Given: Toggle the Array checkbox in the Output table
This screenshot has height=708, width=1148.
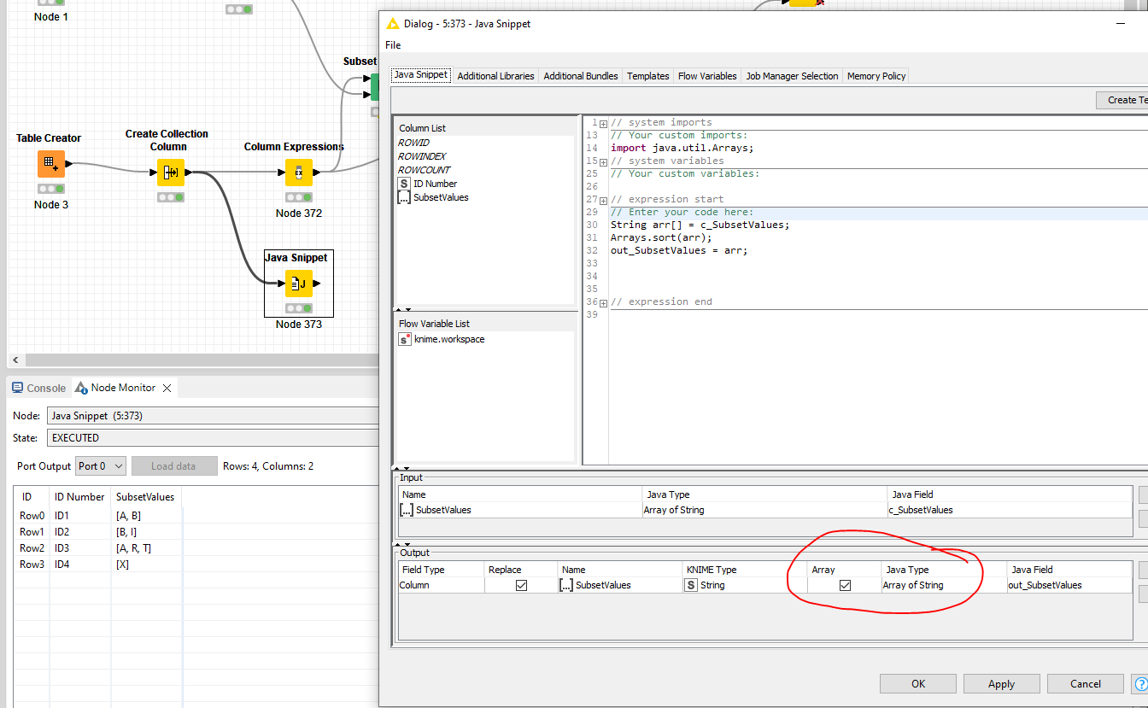Looking at the screenshot, I should 845,585.
